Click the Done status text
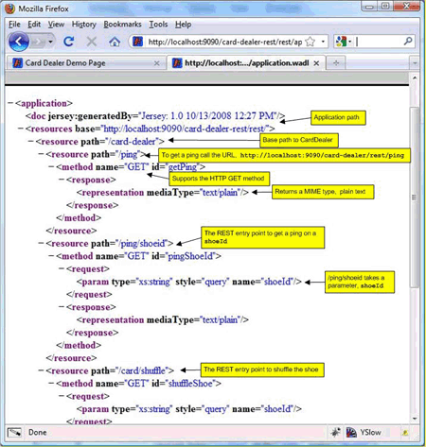 coord(38,433)
